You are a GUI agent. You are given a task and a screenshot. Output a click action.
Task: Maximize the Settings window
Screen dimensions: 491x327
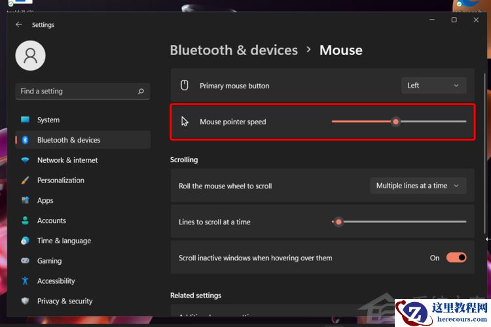click(454, 20)
